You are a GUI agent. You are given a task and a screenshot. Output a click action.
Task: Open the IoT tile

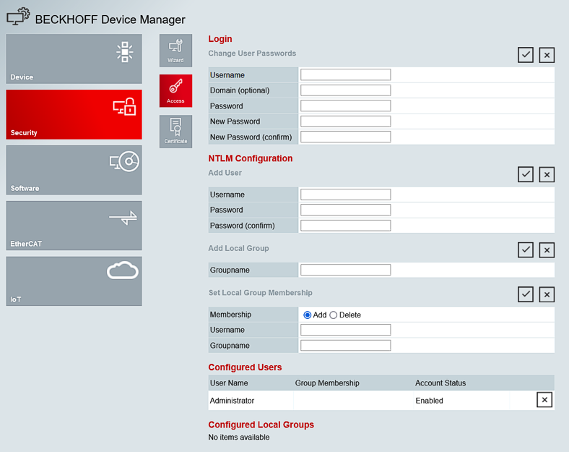tap(74, 281)
